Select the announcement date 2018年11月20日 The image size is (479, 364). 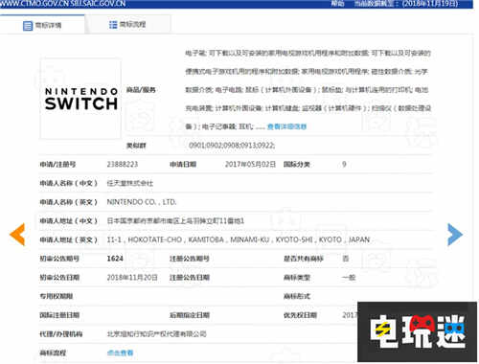click(x=132, y=277)
